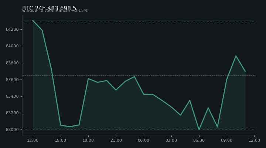The image size is (266, 148).
Task: Click the 15:00 x-axis label
Action: pos(60,140)
